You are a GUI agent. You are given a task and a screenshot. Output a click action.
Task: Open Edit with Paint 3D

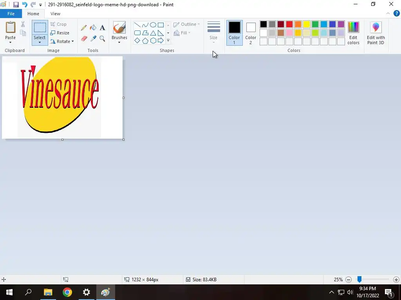pyautogui.click(x=376, y=33)
